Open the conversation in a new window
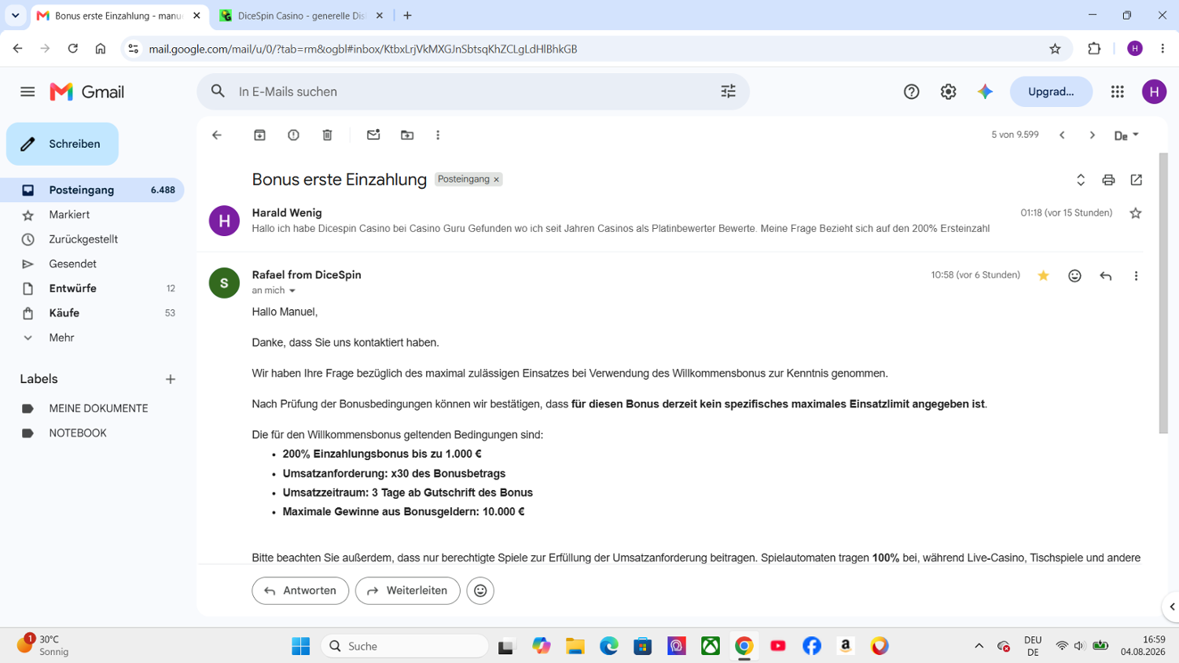Image resolution: width=1179 pixels, height=663 pixels. point(1136,180)
